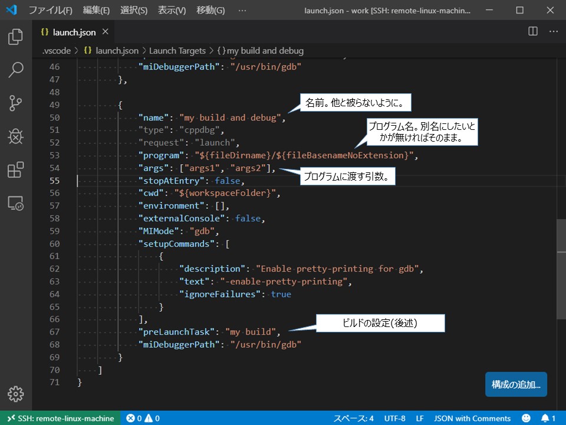Change end of line sequence LF
Image resolution: width=566 pixels, height=425 pixels.
pyautogui.click(x=419, y=418)
